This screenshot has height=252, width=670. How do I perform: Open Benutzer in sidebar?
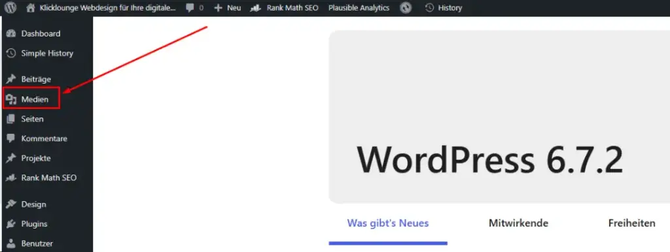click(37, 244)
